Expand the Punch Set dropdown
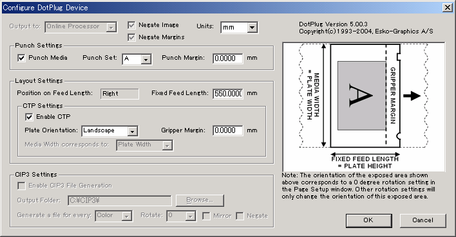The image size is (456, 237). [146, 59]
